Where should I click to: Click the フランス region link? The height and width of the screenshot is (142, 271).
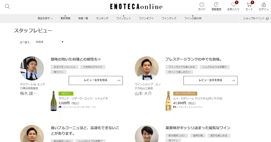click(182, 107)
